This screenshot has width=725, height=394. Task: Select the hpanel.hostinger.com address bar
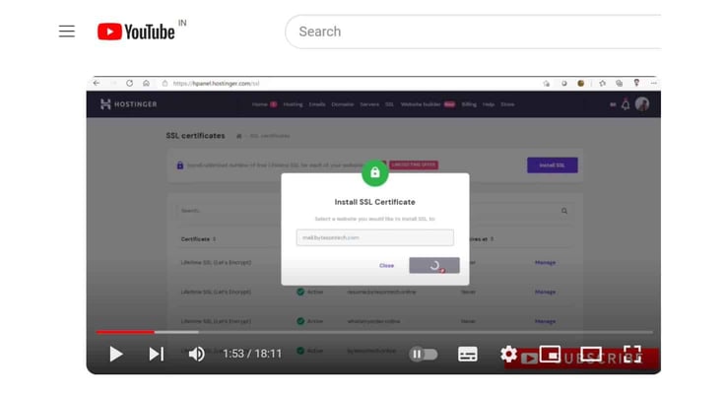tap(216, 84)
